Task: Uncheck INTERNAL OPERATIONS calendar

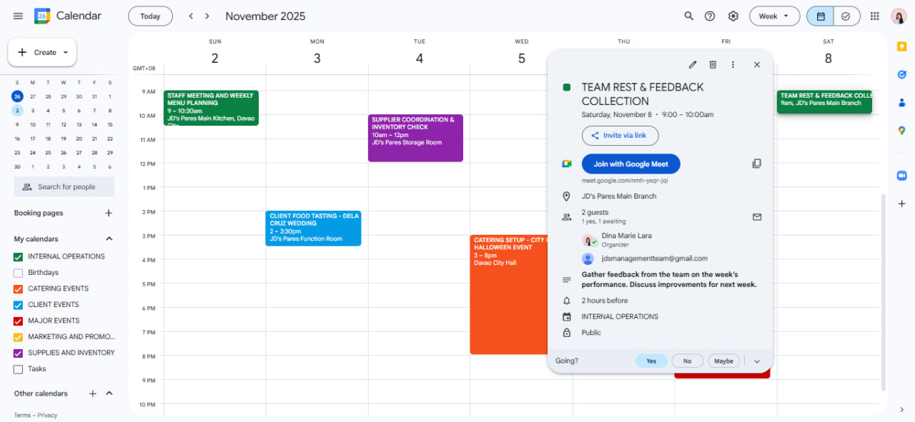Action: (x=19, y=256)
